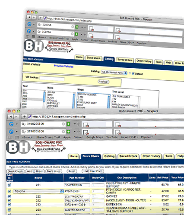
Task: Click the Lookup button for VIN Lookup
Action: (103, 82)
